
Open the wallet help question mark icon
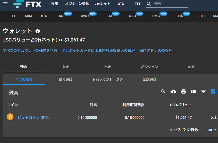(x=37, y=31)
